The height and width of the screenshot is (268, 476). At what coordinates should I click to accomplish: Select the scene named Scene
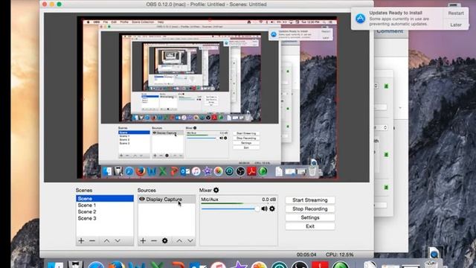(x=105, y=199)
